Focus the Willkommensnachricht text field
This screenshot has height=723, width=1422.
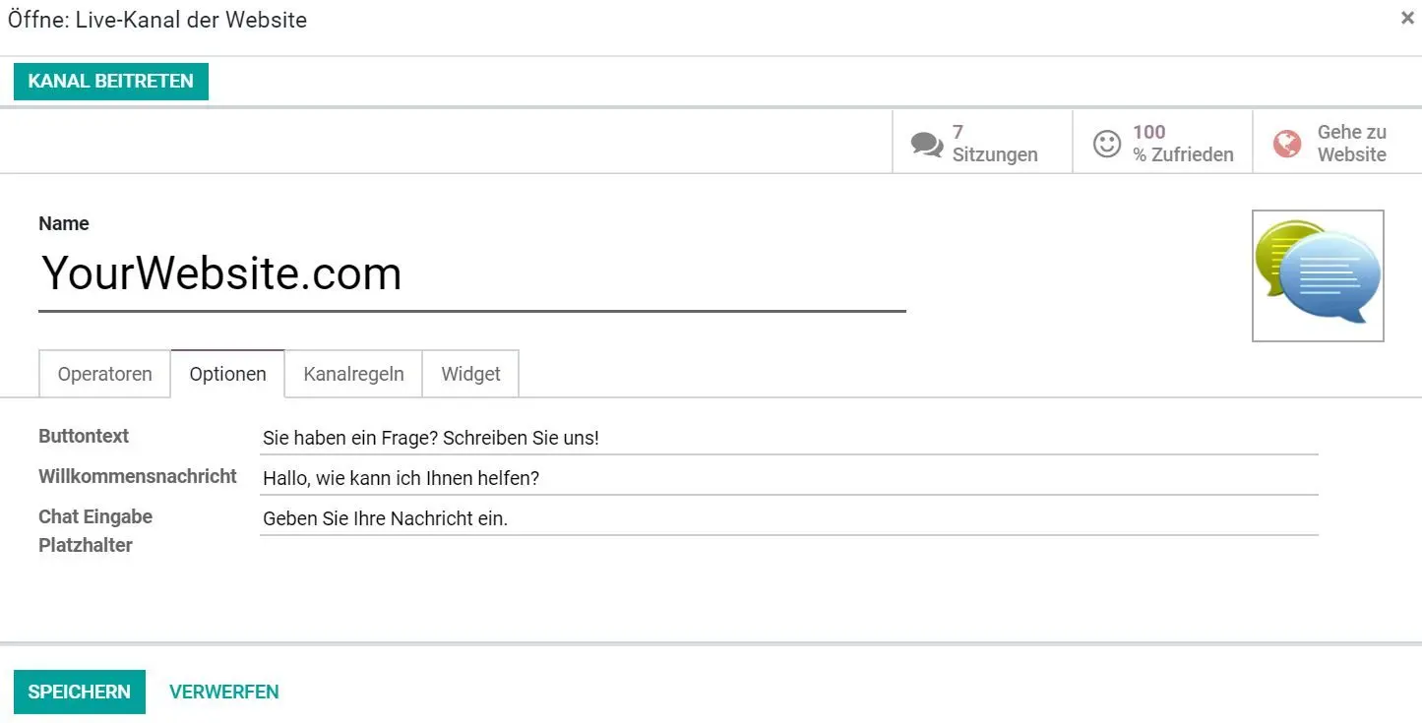pos(788,479)
